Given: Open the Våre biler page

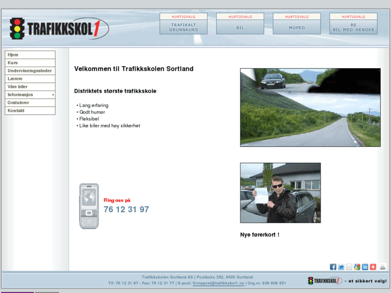Looking at the screenshot, I should click(30, 87).
